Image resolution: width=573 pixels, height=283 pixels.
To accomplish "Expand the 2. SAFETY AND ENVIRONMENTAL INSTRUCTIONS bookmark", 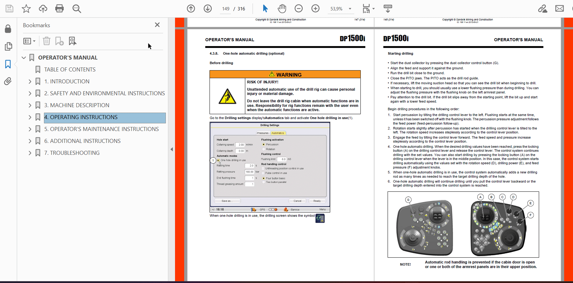I will click(30, 93).
